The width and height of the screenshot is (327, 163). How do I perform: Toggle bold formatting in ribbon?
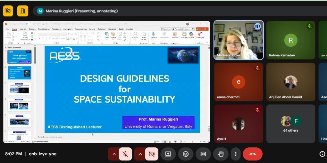point(40,38)
